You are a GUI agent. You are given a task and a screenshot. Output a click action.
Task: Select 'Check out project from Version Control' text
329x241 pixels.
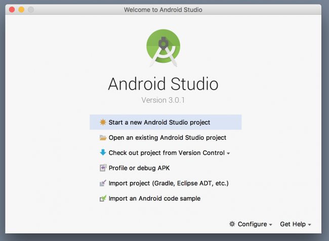click(166, 152)
